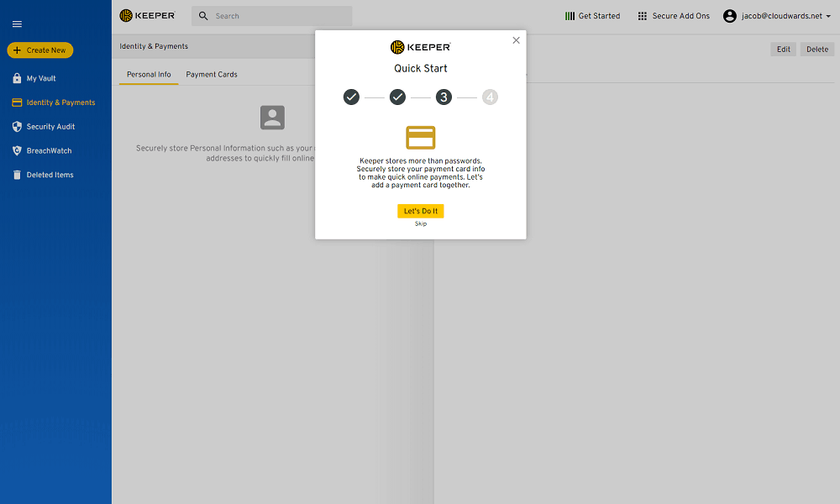Open Secure Add Ons link

[681, 16]
